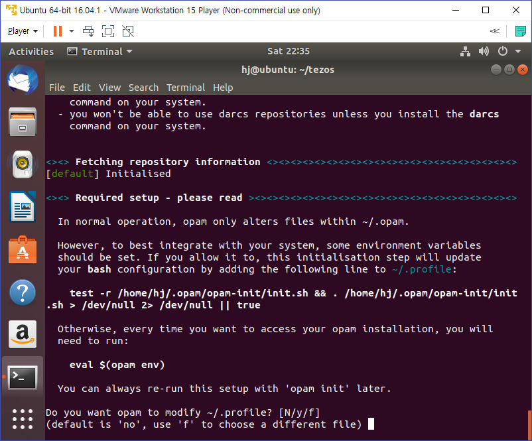The height and width of the screenshot is (441, 532).
Task: Open the power icon in top bar
Action: pyautogui.click(x=503, y=52)
